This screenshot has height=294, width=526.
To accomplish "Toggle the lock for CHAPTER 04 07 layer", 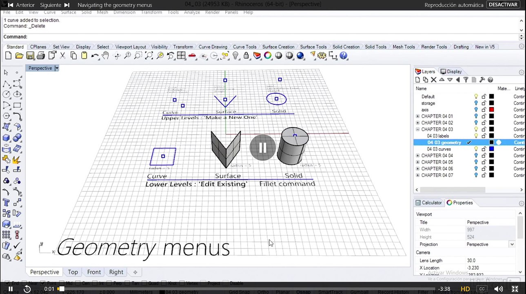I will pos(484,175).
